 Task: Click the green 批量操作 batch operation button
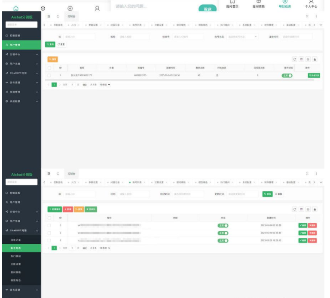click(x=55, y=209)
